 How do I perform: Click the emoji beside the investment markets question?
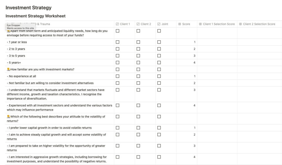(8, 69)
